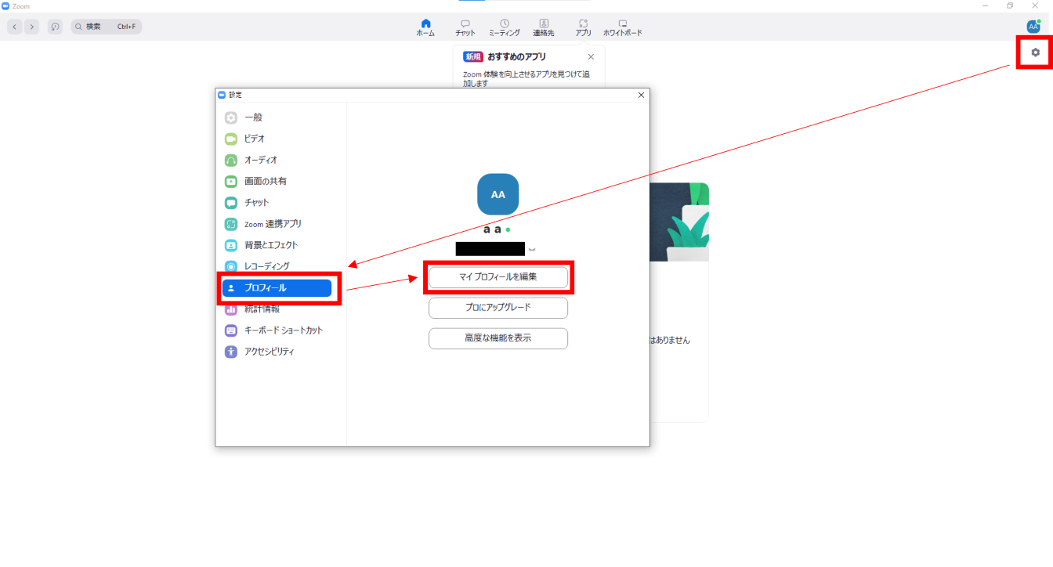Click the マイプロフィールを編集 button

[498, 277]
